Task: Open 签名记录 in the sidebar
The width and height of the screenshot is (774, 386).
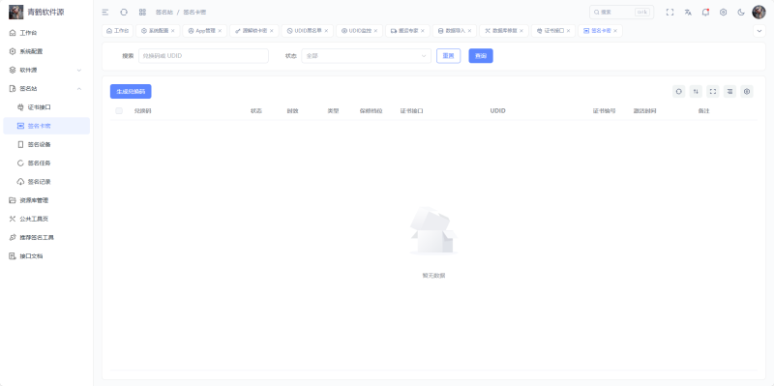Action: pyautogui.click(x=46, y=182)
